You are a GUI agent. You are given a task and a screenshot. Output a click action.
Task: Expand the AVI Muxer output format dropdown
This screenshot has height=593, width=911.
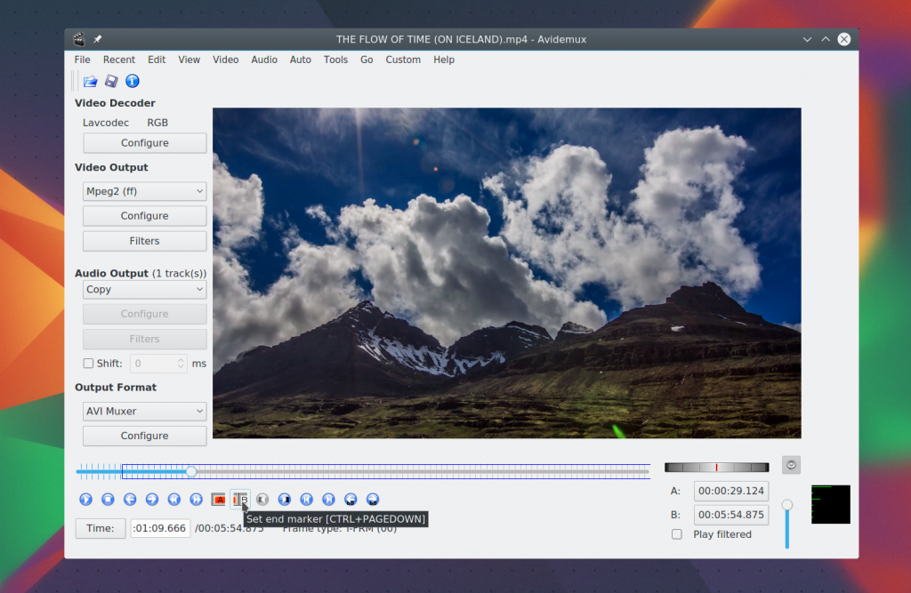click(144, 412)
